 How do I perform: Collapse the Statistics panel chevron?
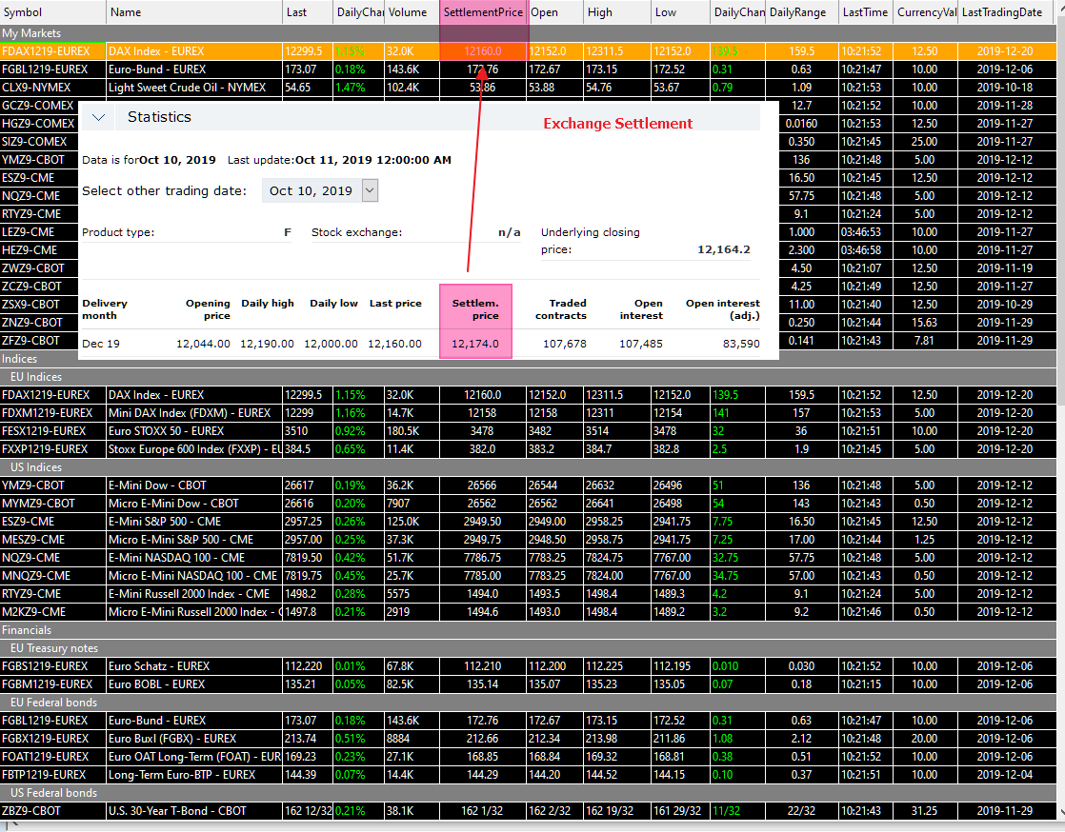click(x=98, y=117)
